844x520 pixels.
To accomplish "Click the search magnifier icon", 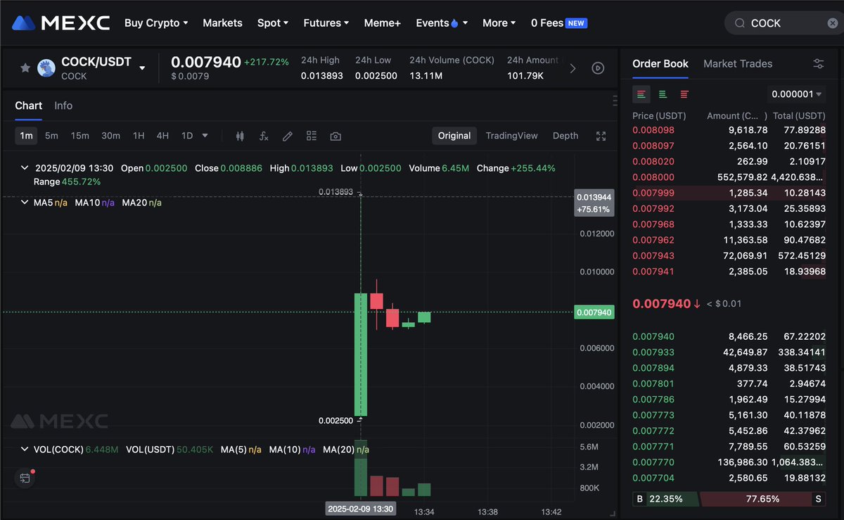I will coord(739,23).
